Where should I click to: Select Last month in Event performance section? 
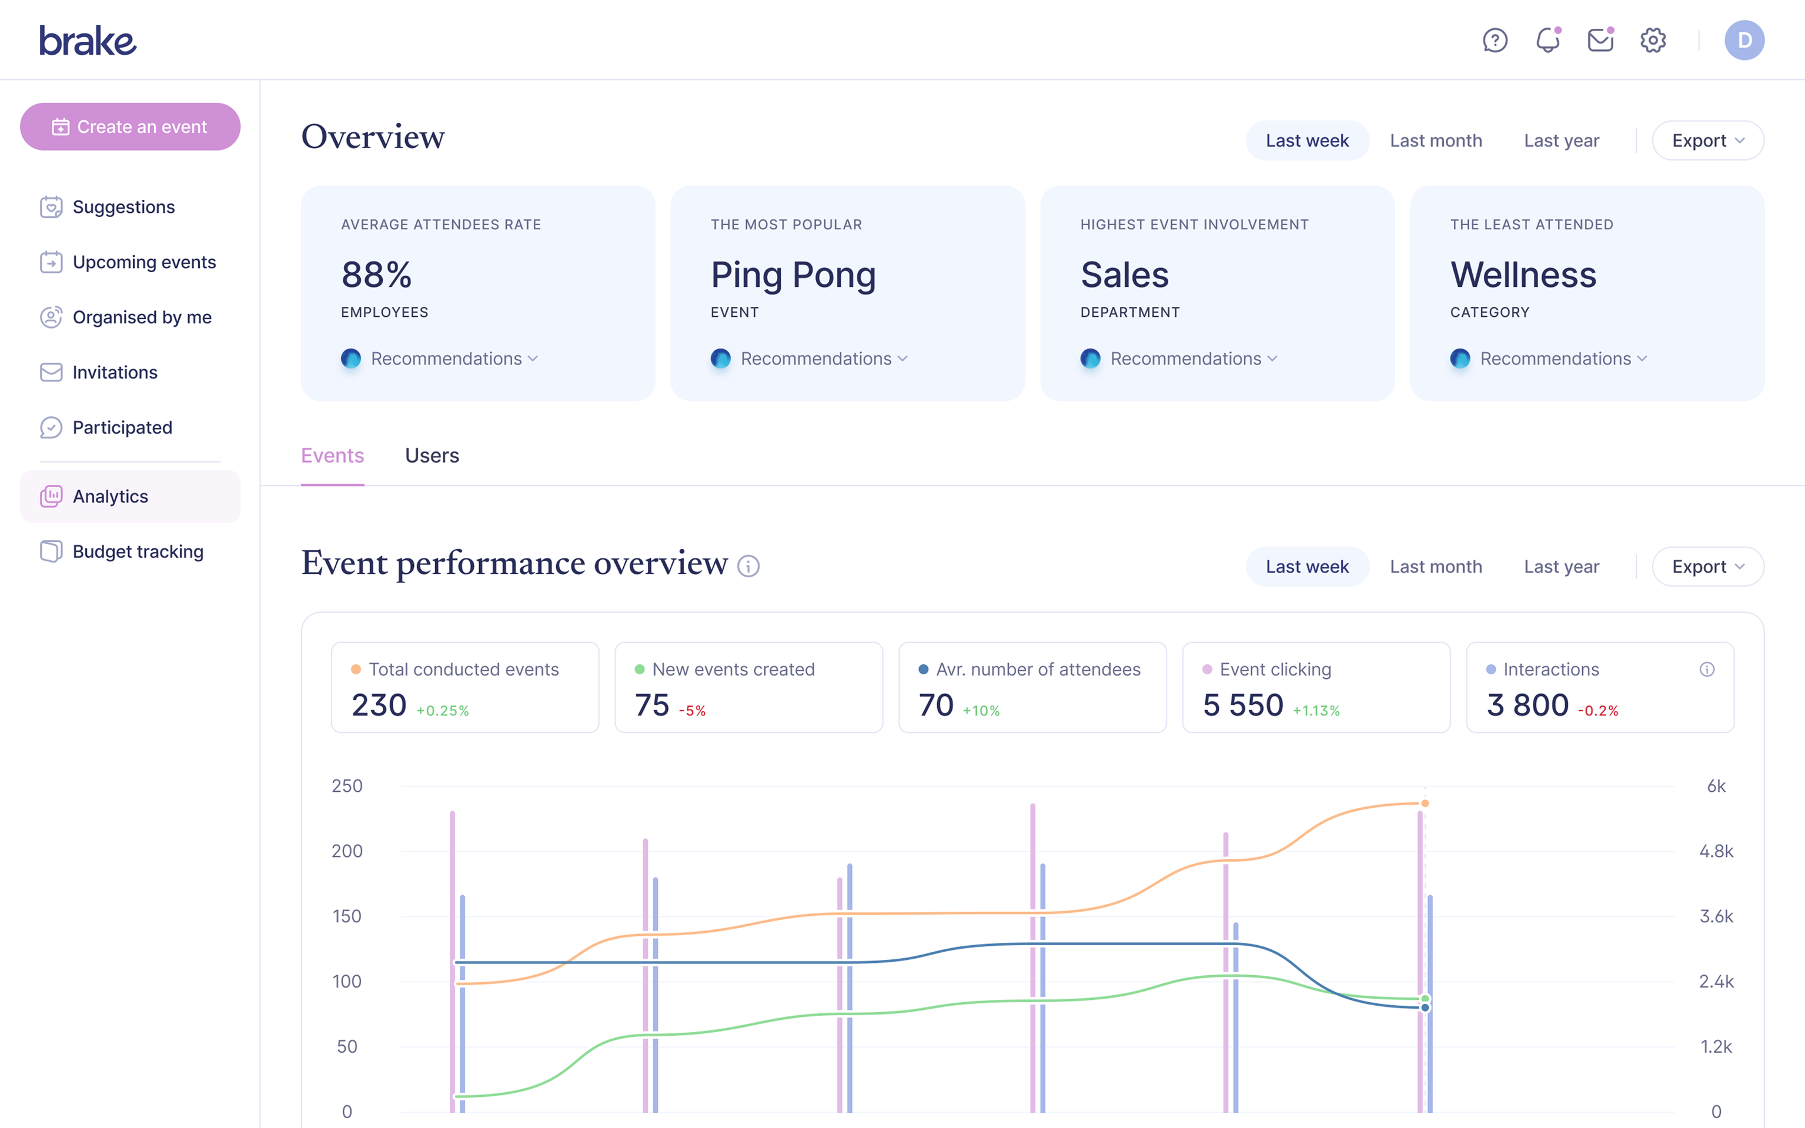point(1436,566)
